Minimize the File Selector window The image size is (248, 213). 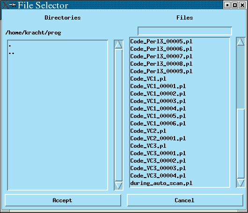(227, 5)
